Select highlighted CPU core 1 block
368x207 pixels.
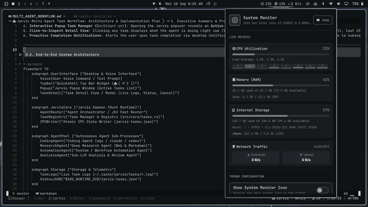(250, 66)
